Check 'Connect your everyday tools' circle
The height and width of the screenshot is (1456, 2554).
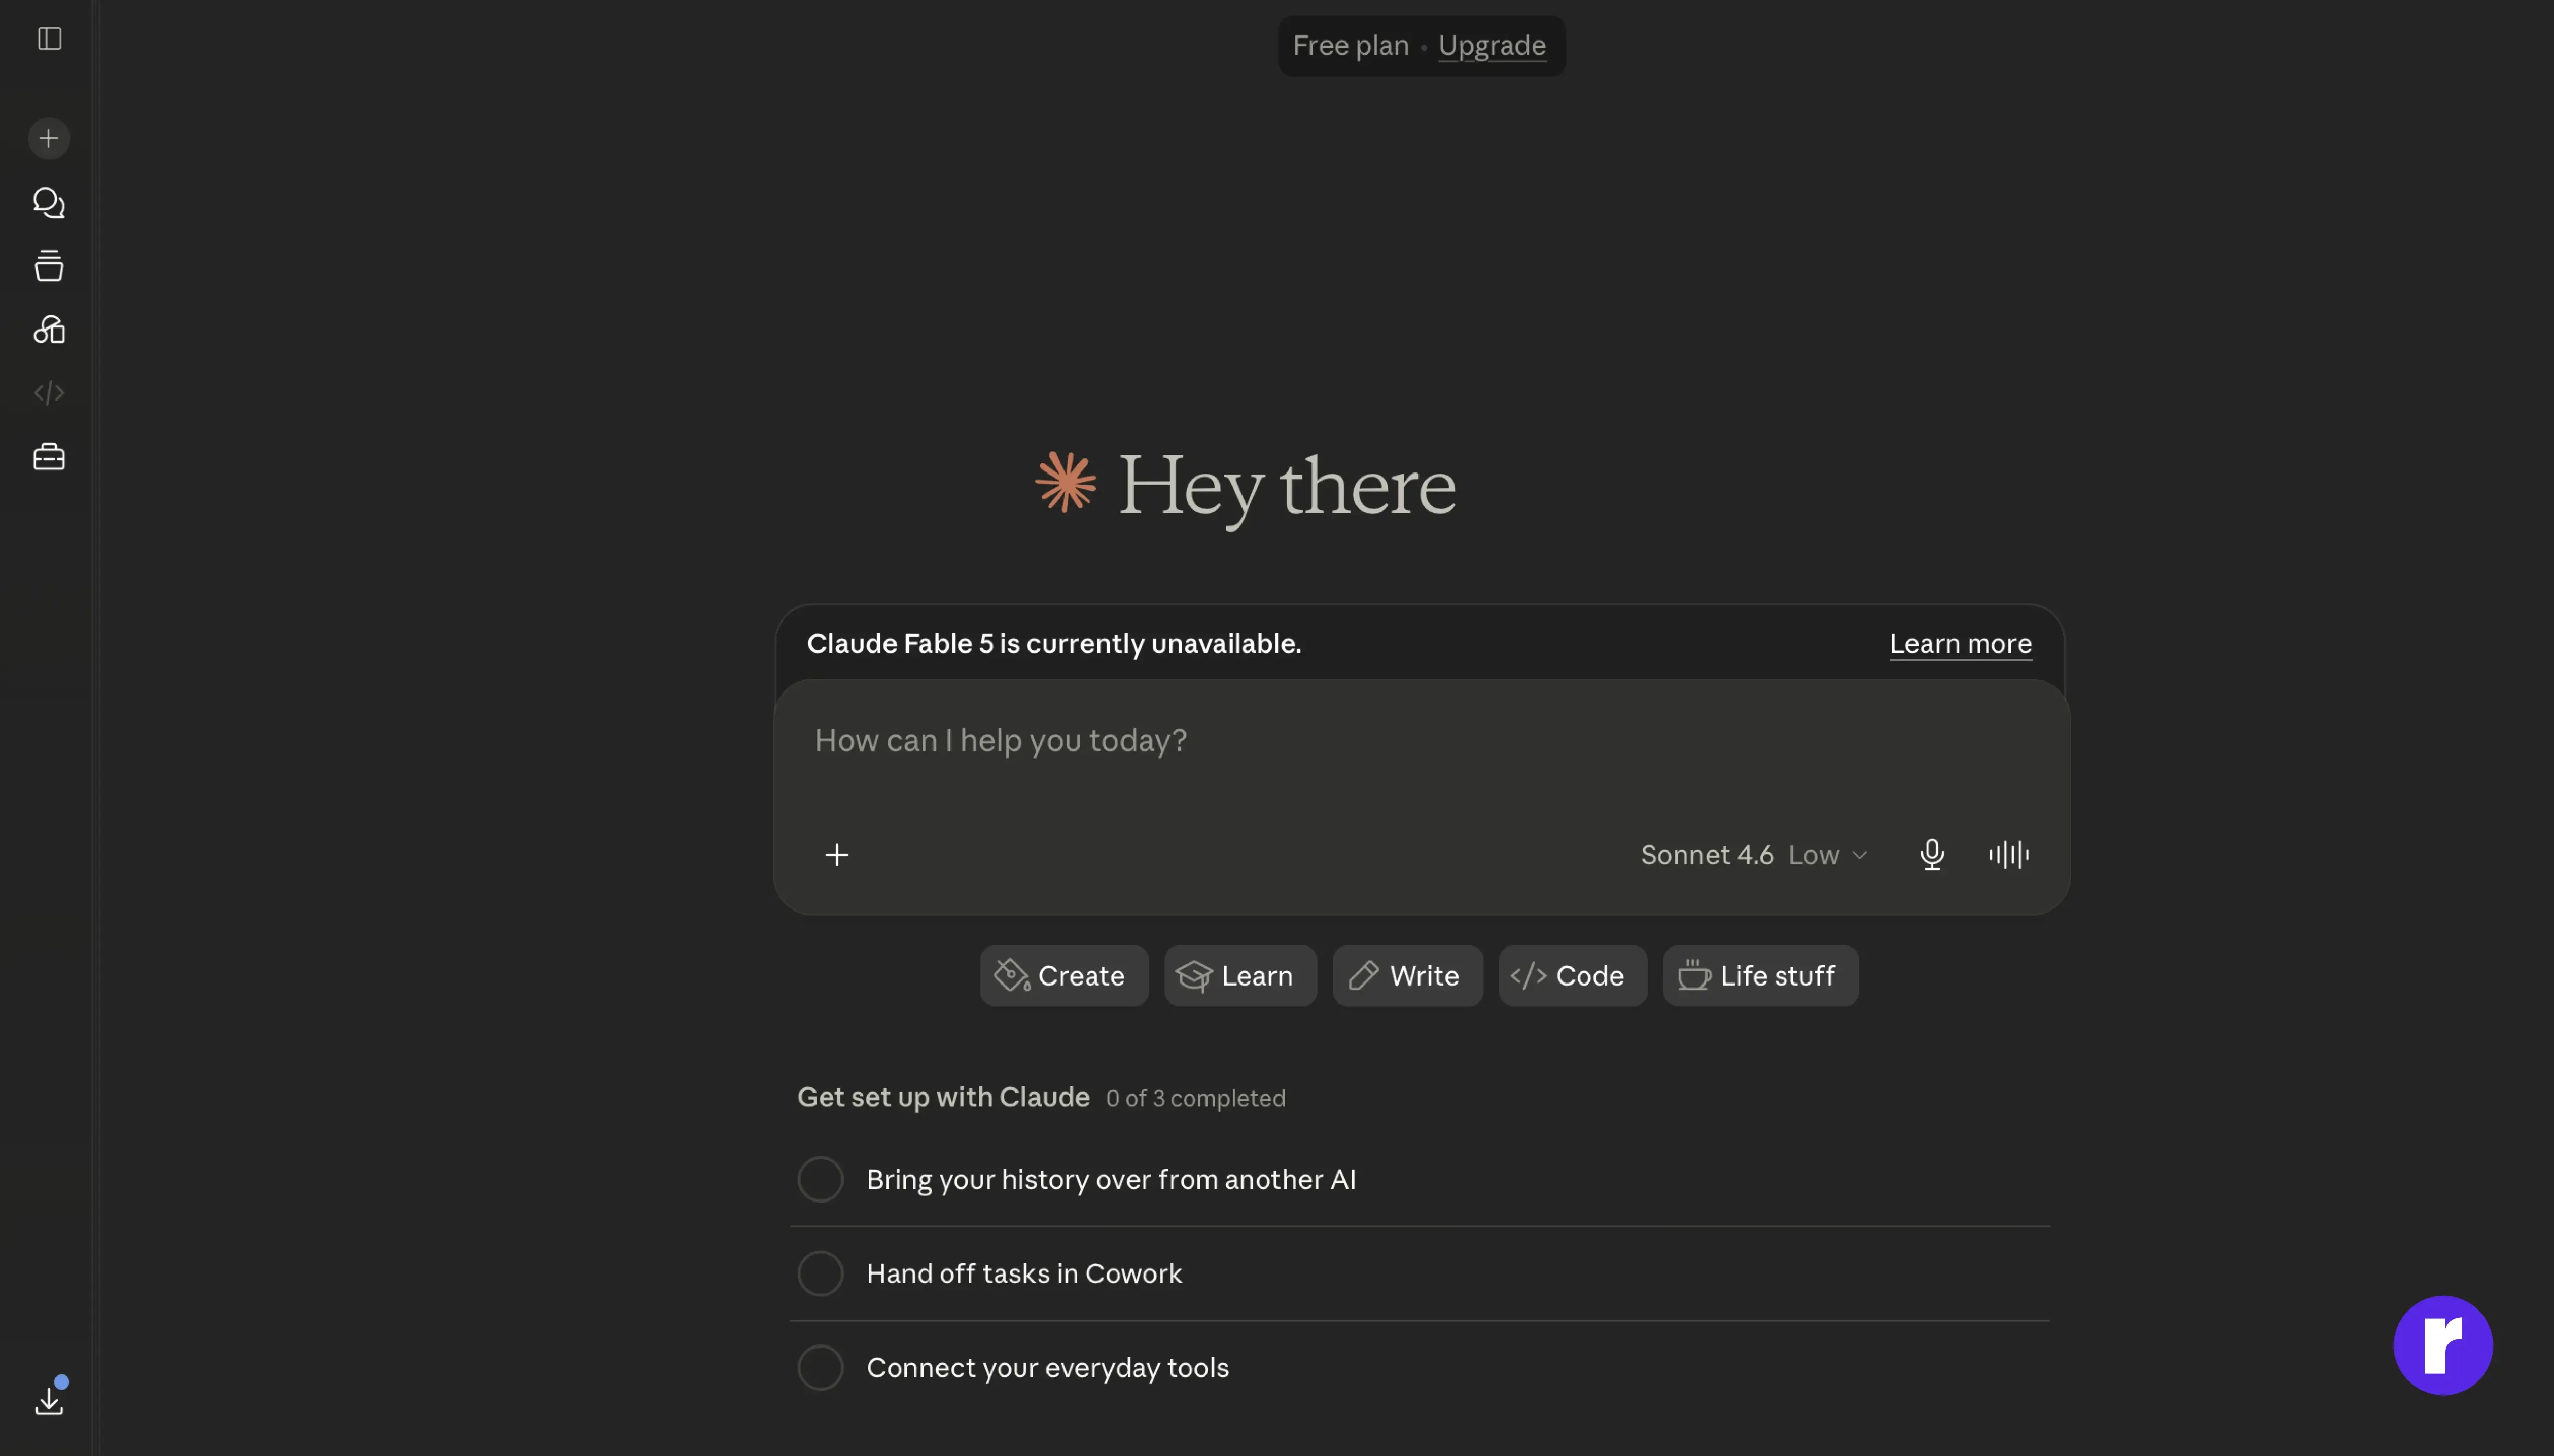click(x=821, y=1367)
